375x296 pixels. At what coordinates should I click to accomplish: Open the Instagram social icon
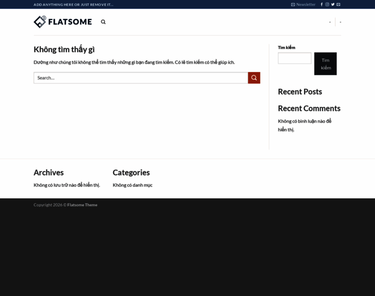327,4
